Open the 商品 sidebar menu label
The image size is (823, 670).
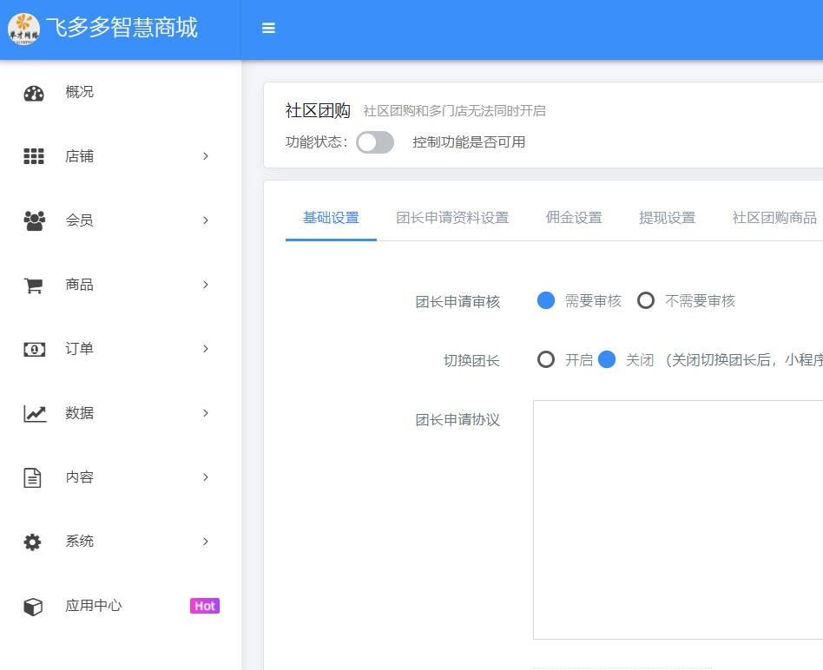(79, 285)
